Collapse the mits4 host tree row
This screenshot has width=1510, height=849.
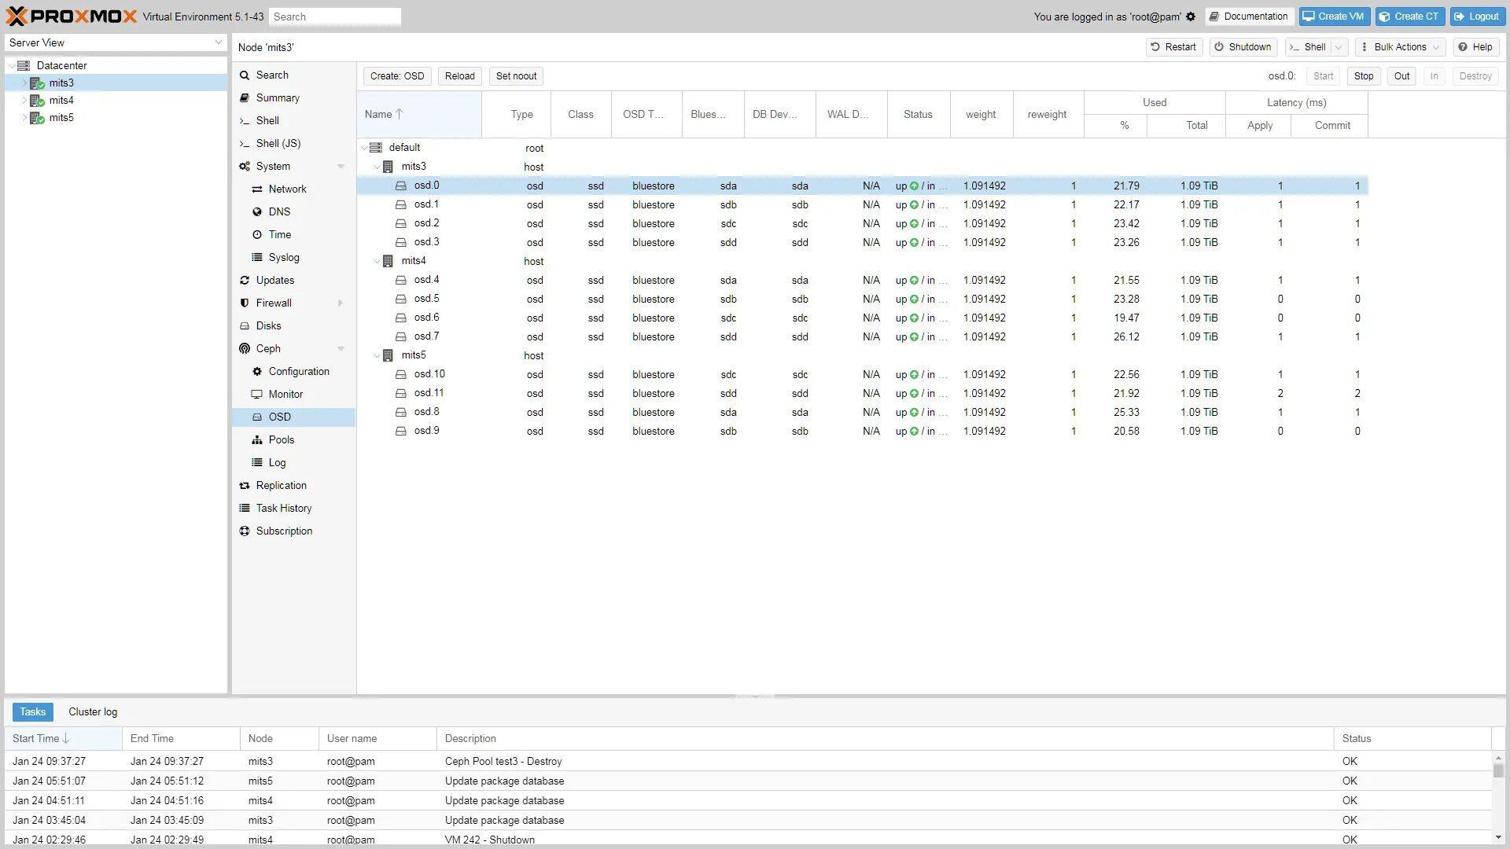377,261
